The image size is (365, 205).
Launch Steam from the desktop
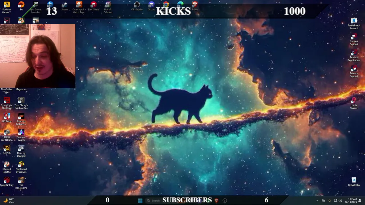click(65, 6)
